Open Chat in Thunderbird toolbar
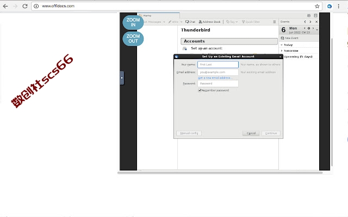The width and height of the screenshot is (348, 217). 190,22
